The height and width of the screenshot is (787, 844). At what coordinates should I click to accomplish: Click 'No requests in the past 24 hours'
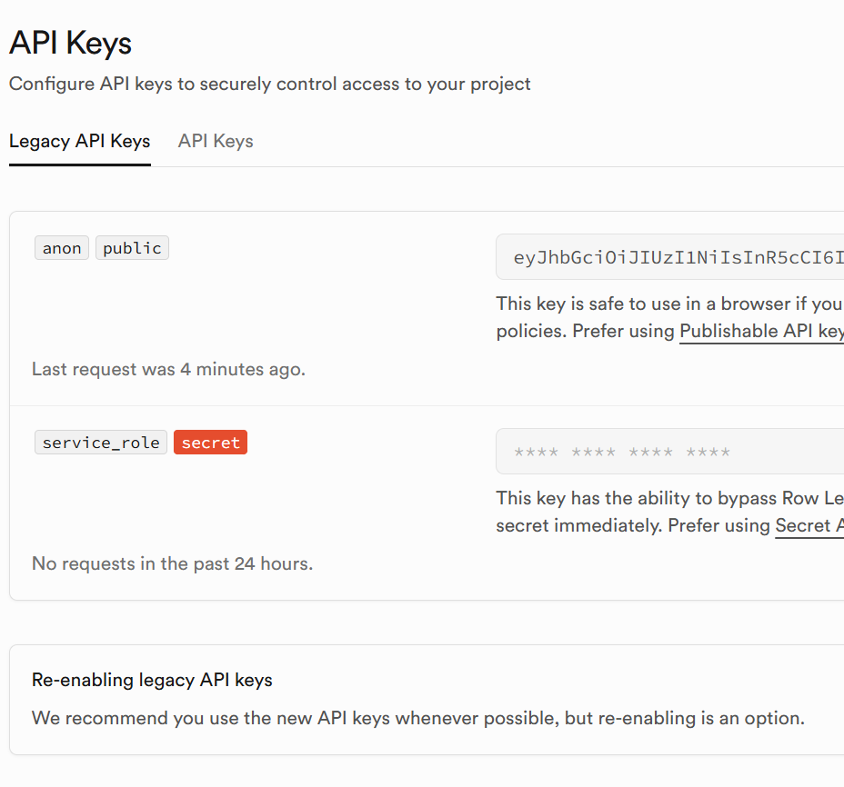pyautogui.click(x=172, y=563)
